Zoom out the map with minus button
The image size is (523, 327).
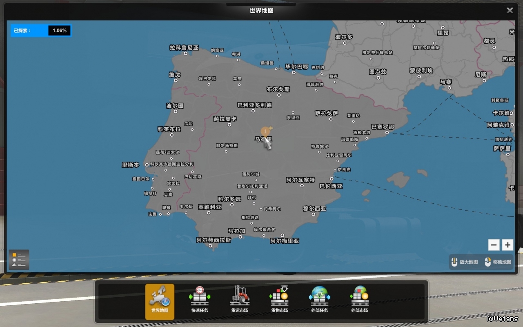[494, 245]
